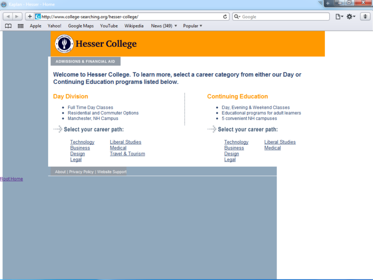Open Day Division Medical link
This screenshot has height=280, width=373.
[x=118, y=148]
